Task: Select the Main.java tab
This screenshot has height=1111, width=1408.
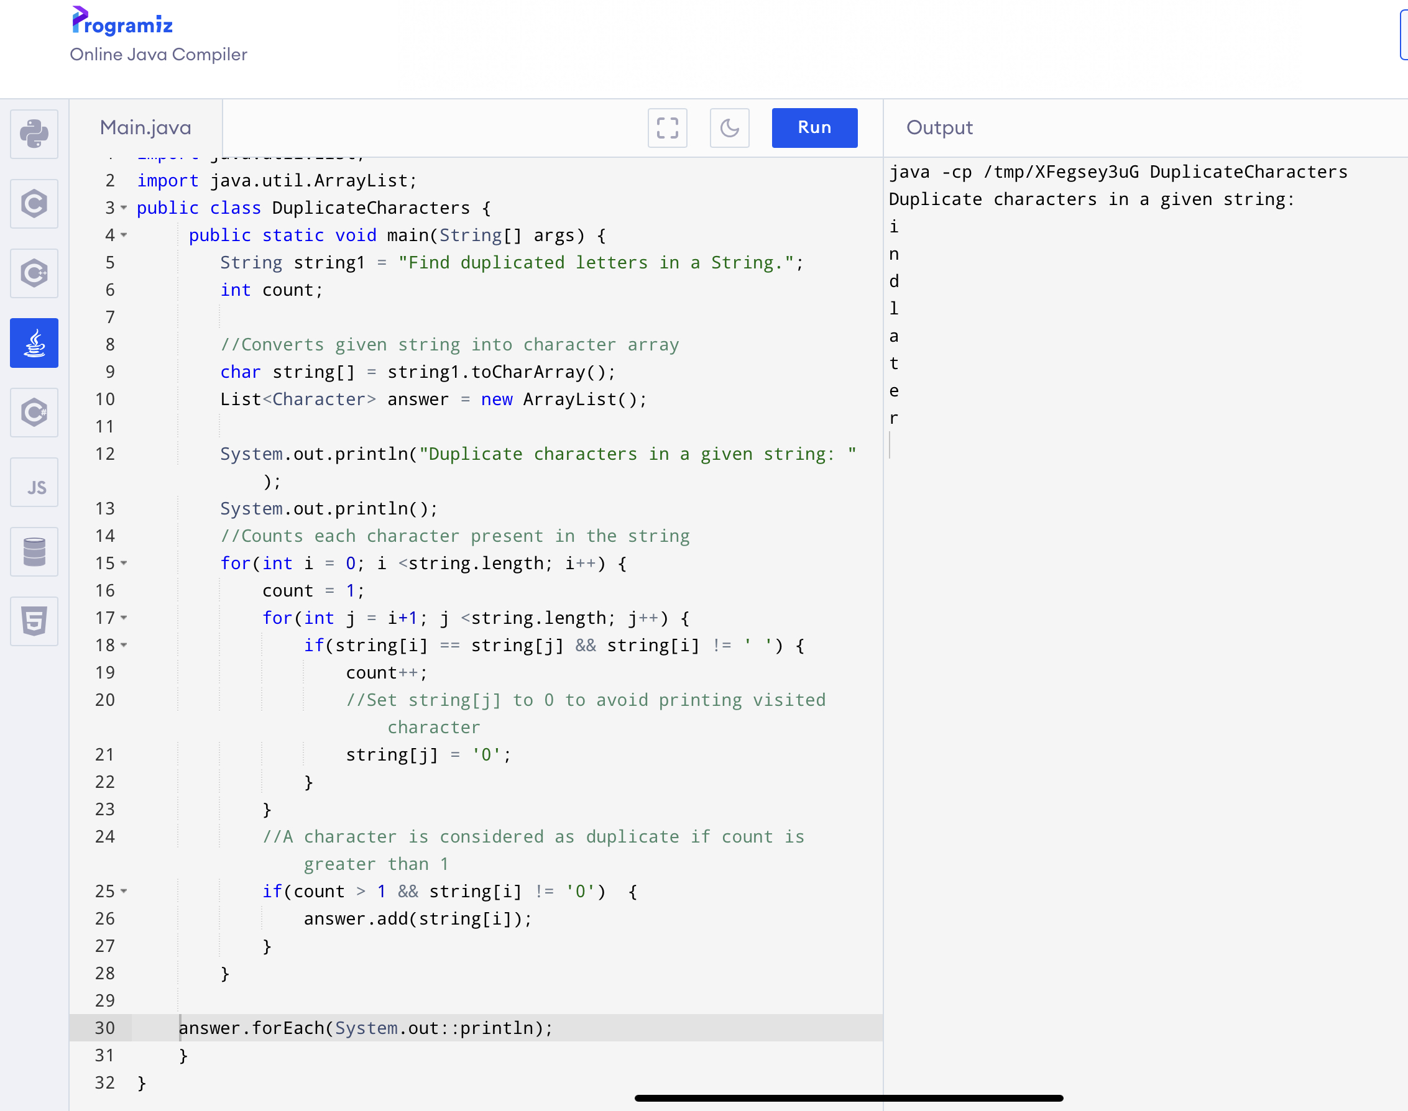Action: 145,127
